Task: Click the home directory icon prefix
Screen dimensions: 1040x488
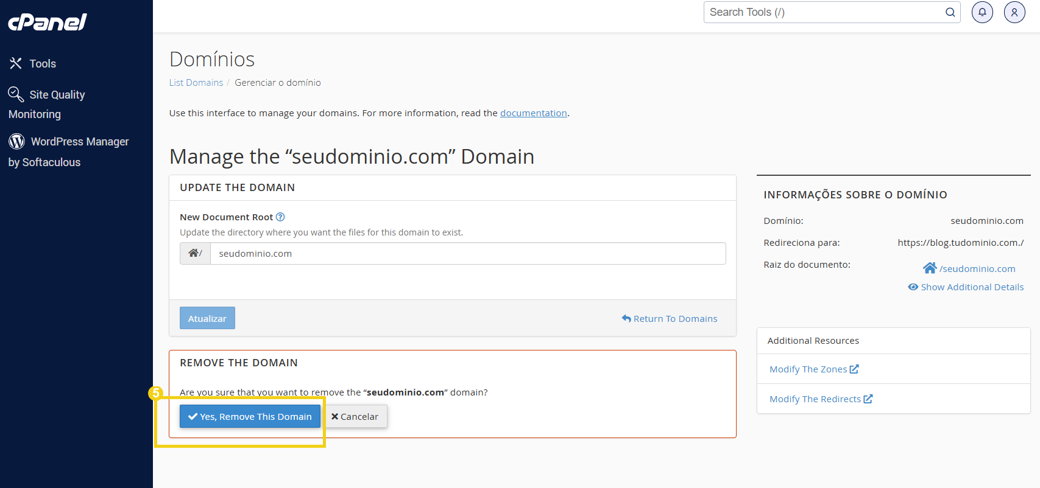Action: point(195,253)
